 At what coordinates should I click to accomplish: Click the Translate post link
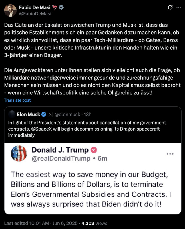pos(17,100)
